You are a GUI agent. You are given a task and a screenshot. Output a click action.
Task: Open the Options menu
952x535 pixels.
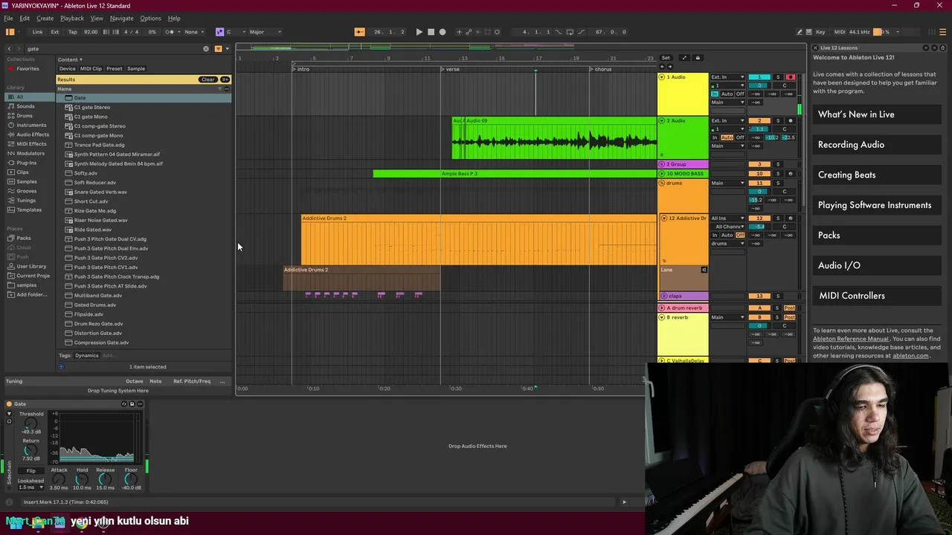[x=150, y=18]
